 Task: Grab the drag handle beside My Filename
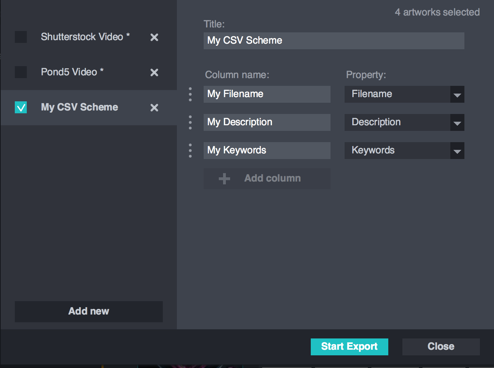click(x=190, y=94)
